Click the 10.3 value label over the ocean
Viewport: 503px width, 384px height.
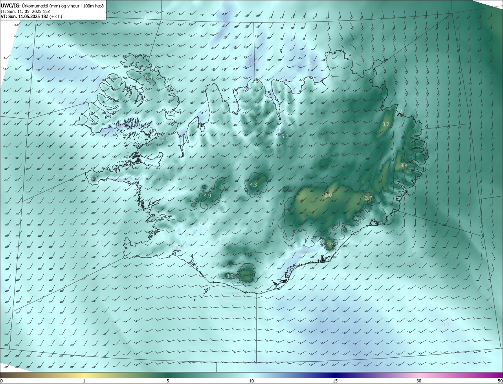pos(444,324)
